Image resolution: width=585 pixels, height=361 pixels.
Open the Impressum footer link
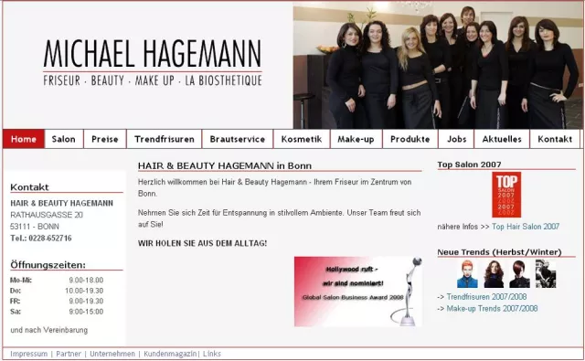tap(28, 354)
